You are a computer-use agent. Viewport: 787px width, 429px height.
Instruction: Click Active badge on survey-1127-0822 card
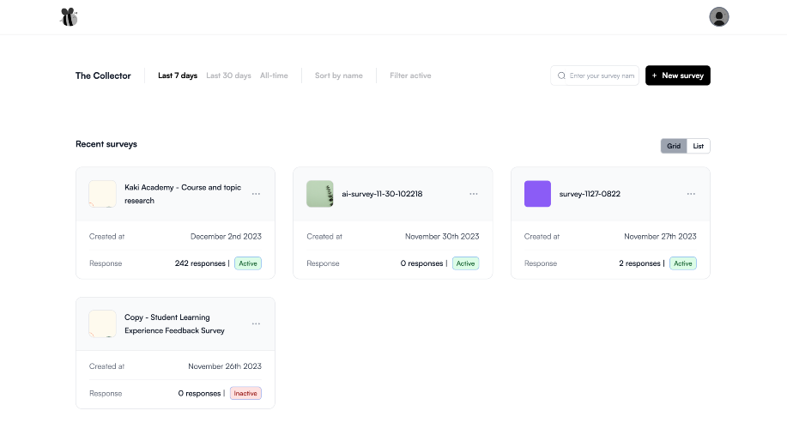[682, 263]
